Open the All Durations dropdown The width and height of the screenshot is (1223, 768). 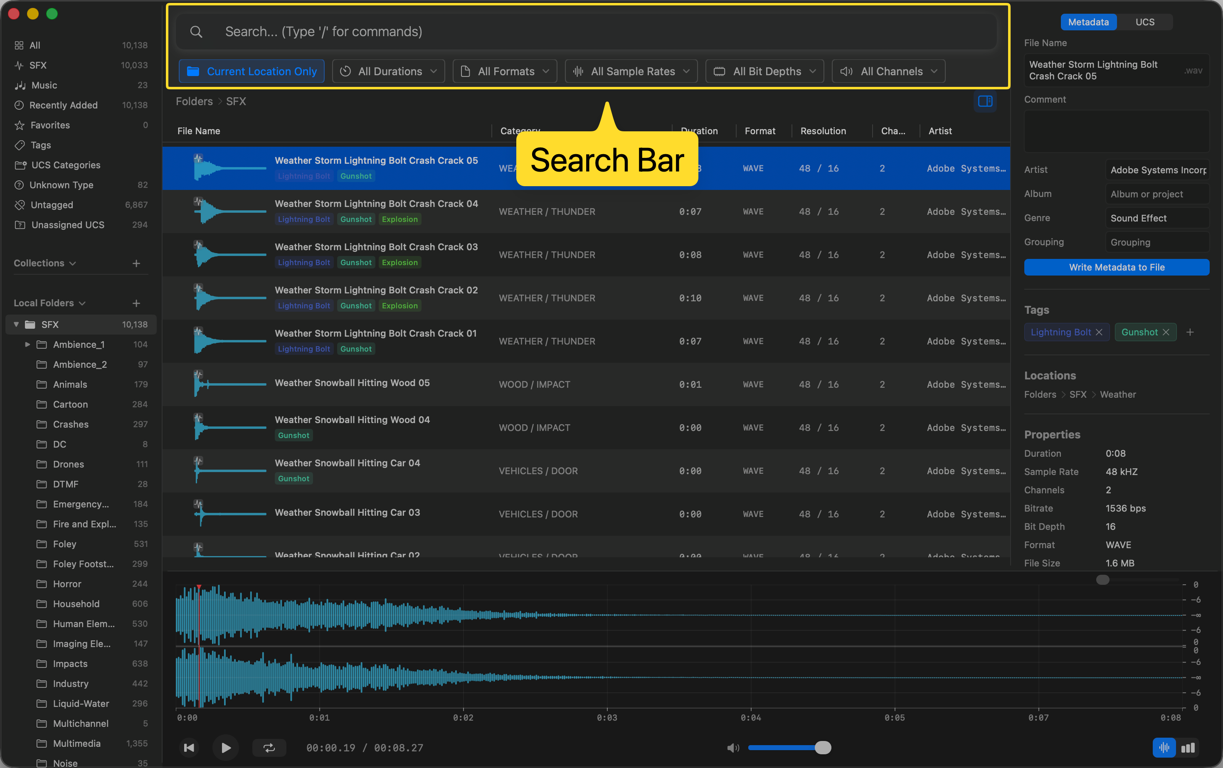point(389,71)
